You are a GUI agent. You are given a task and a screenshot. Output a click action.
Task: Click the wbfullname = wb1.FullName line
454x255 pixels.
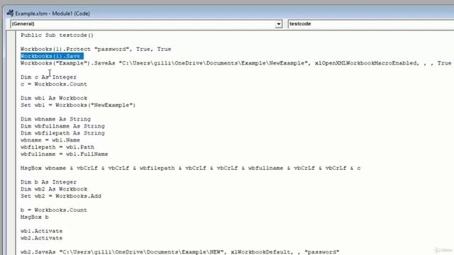[x=65, y=154]
